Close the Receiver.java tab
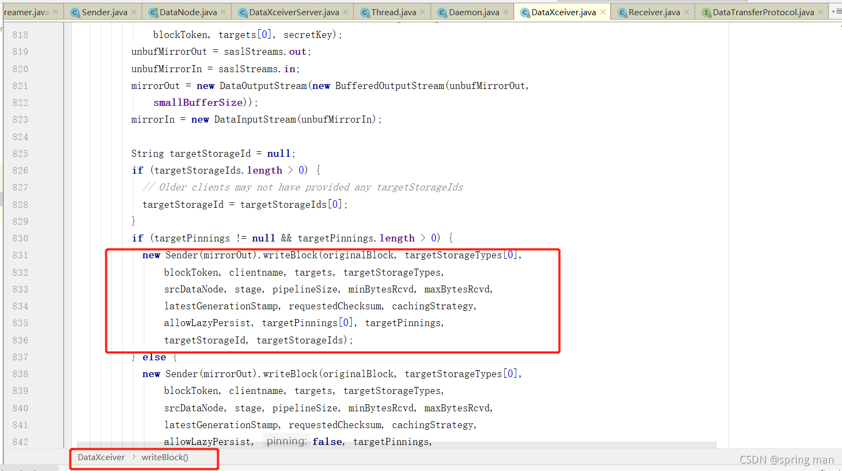The image size is (842, 471). tap(687, 12)
